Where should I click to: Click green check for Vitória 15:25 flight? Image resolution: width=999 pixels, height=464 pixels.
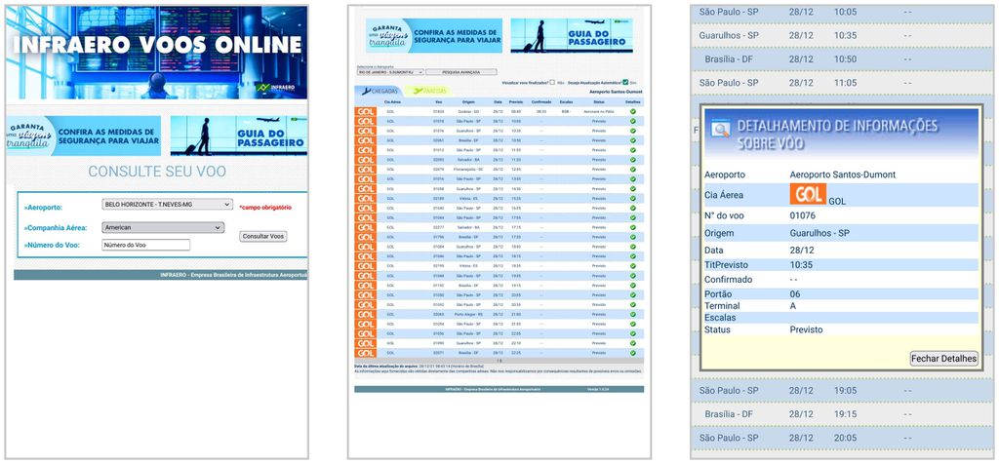632,198
